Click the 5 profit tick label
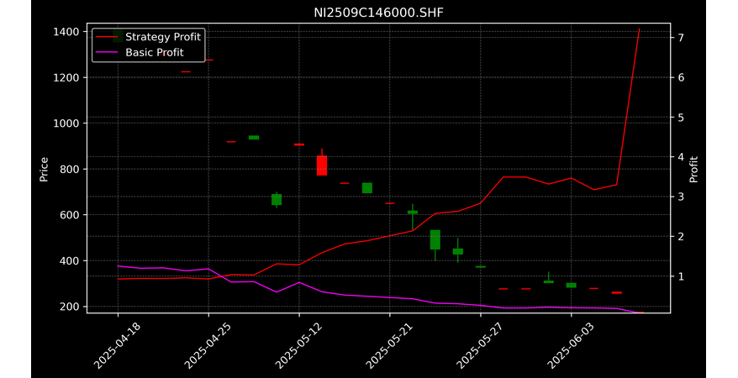Viewport: 738px width, 378px height. click(x=680, y=117)
